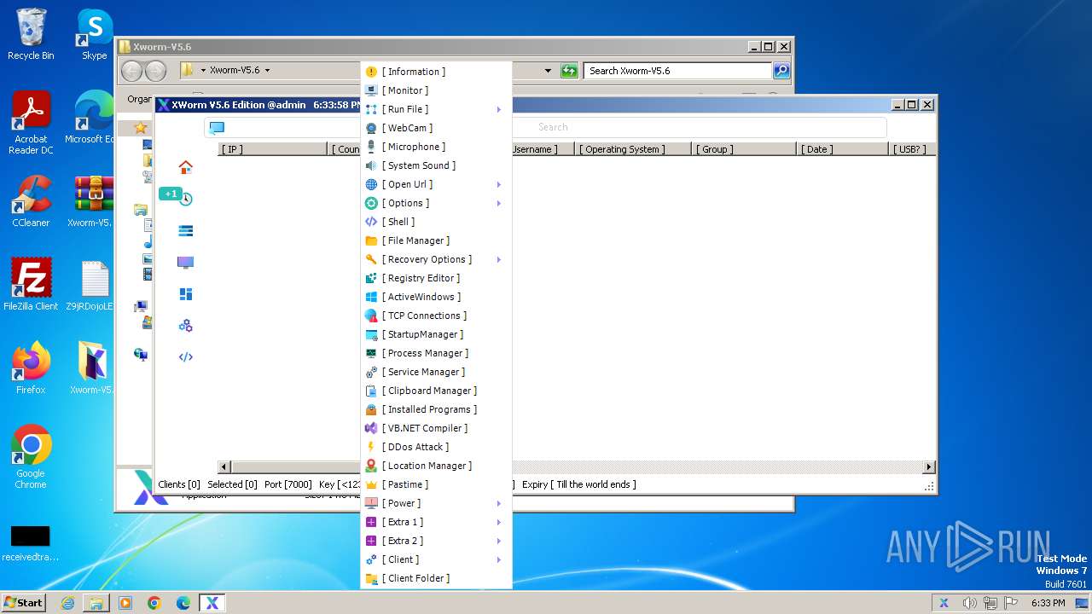This screenshot has width=1092, height=614.
Task: Open Explorer's address bar history dropdown
Action: click(548, 71)
